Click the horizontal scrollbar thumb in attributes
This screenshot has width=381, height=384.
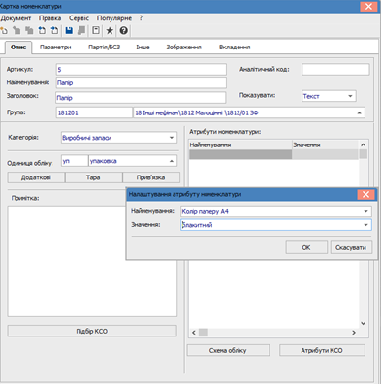click(204, 333)
